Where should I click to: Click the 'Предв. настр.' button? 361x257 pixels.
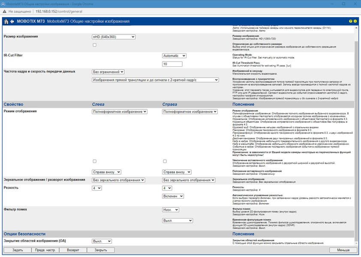(45, 250)
